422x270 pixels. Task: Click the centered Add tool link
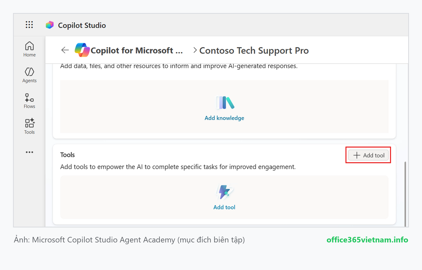click(224, 207)
